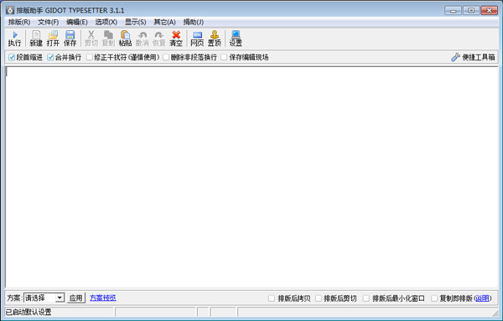
Task: Open the 其它(A) menu
Action: tap(164, 22)
